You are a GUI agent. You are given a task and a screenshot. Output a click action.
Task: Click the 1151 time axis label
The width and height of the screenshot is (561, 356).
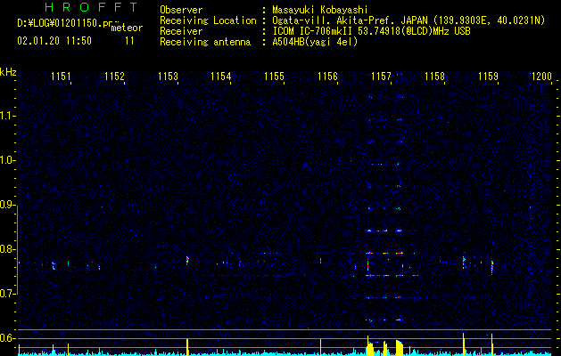[61, 77]
